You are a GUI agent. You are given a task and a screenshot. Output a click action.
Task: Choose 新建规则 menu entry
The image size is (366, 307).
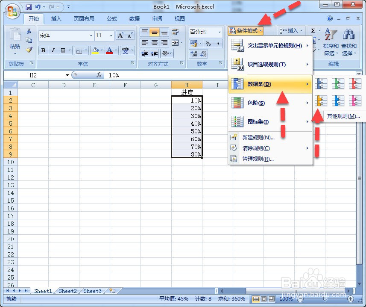(x=270, y=137)
